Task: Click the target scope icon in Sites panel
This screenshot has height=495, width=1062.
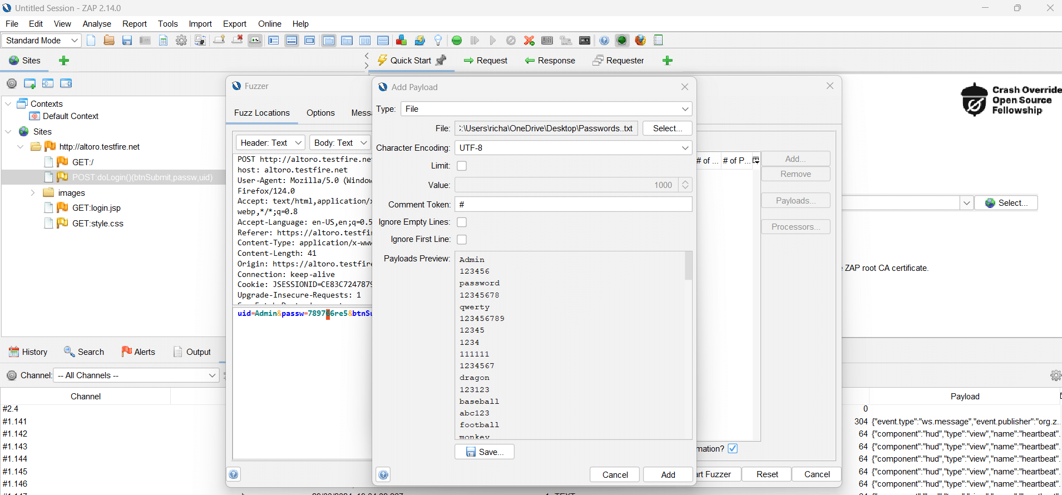Action: click(x=12, y=83)
